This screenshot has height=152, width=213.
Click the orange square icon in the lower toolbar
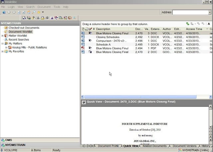tap(70, 18)
